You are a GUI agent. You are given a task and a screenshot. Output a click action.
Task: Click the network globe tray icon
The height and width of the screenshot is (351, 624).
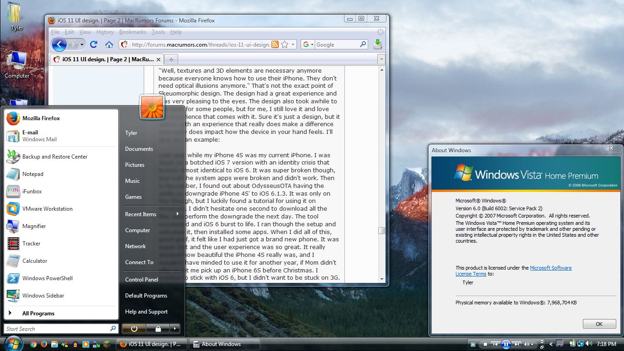click(x=581, y=344)
